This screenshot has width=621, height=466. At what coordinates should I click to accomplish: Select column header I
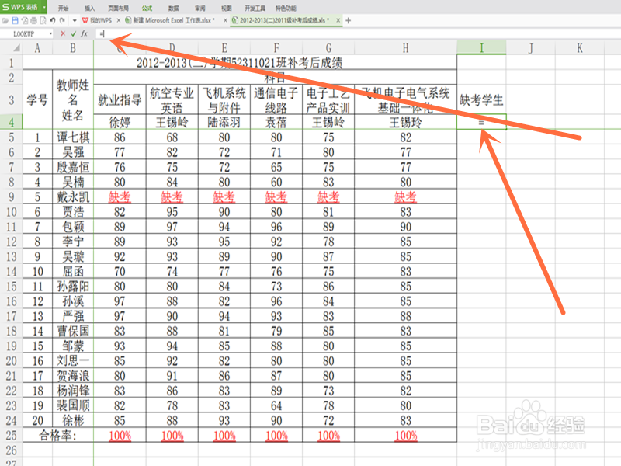[482, 47]
